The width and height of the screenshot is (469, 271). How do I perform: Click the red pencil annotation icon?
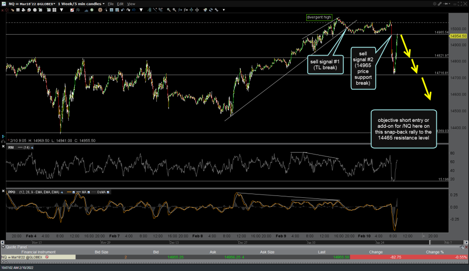[x=72, y=10]
